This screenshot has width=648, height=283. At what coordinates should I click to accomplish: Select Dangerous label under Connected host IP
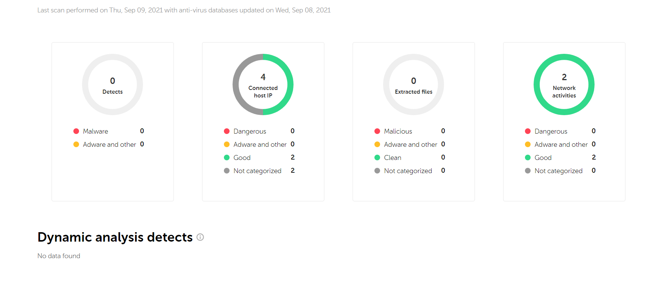point(250,131)
